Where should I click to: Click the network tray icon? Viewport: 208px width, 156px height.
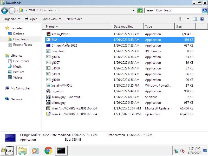click(x=176, y=151)
